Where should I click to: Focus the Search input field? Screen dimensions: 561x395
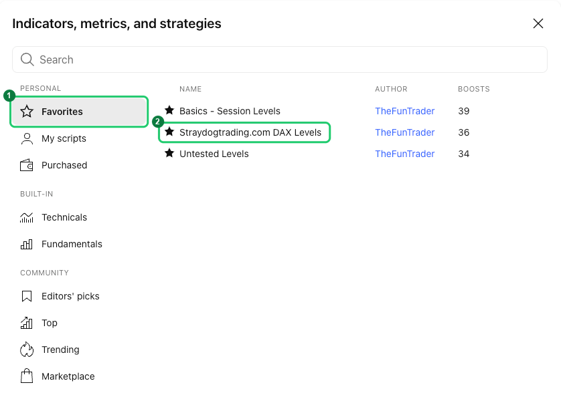280,59
